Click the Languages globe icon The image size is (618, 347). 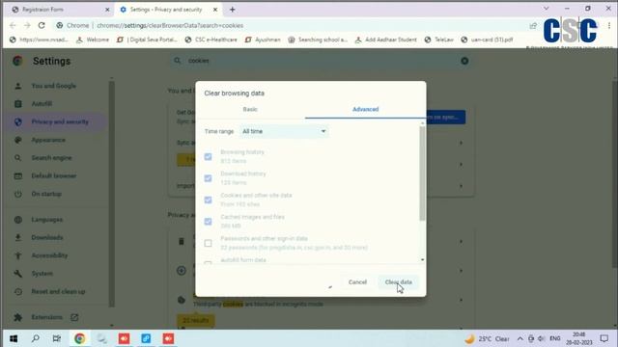17,220
